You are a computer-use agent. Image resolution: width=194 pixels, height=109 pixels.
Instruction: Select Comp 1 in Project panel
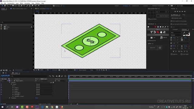(8, 27)
